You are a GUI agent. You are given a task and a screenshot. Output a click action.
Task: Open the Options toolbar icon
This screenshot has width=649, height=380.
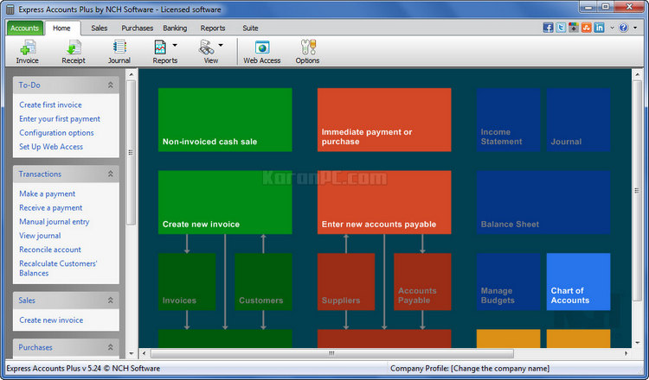[307, 52]
